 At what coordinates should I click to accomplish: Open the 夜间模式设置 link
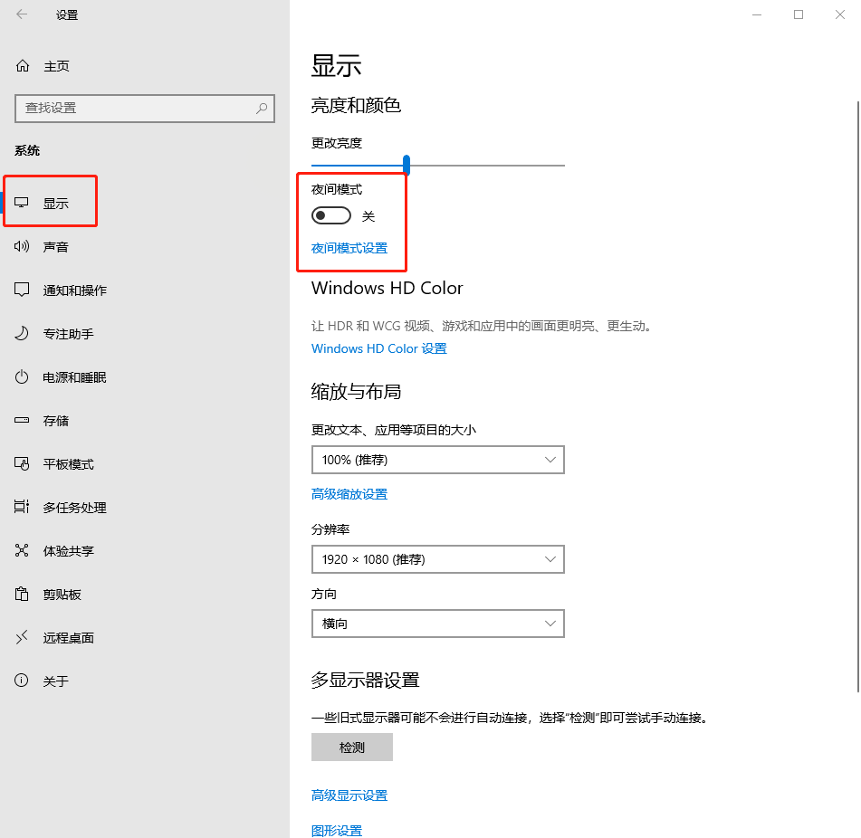(x=349, y=248)
